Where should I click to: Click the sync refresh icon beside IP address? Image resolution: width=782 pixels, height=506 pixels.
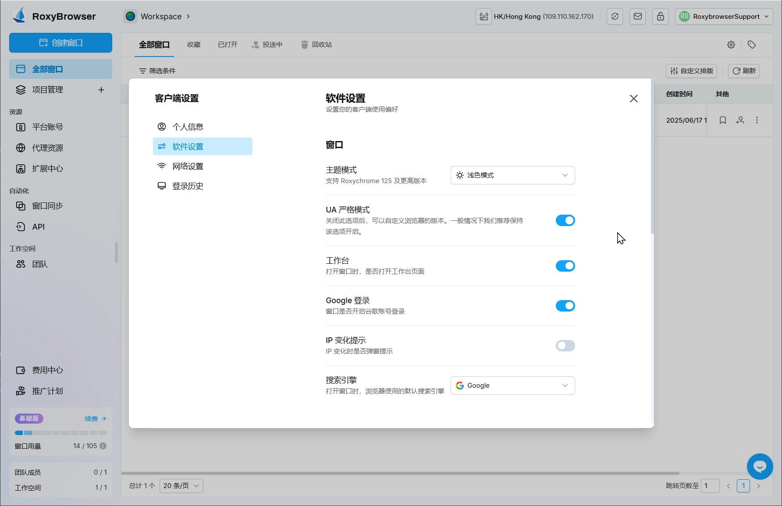[615, 17]
